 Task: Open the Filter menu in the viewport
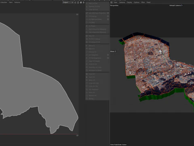(143, 2)
